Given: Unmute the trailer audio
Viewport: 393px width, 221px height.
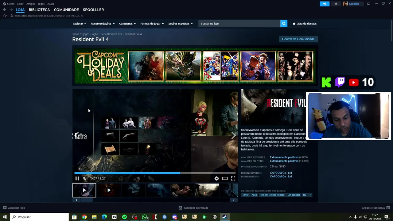Looking at the screenshot, I should pyautogui.click(x=85, y=178).
